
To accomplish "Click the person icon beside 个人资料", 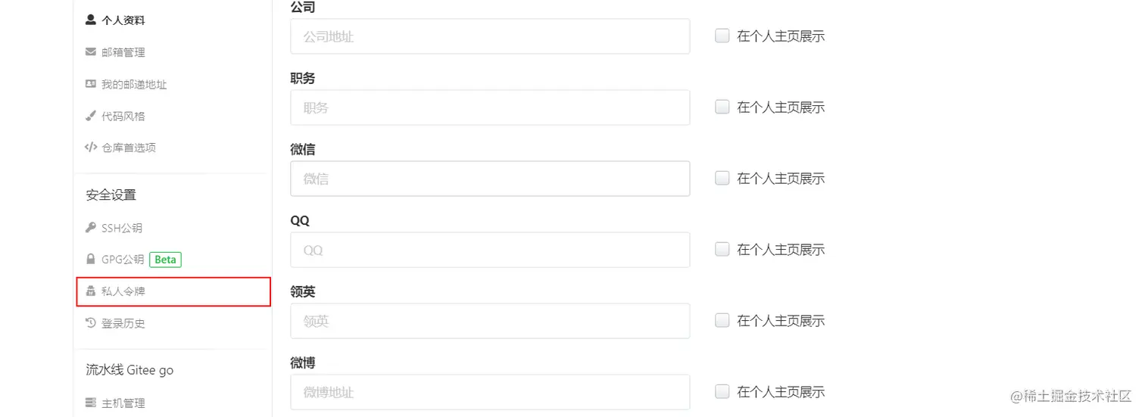I will coord(91,20).
